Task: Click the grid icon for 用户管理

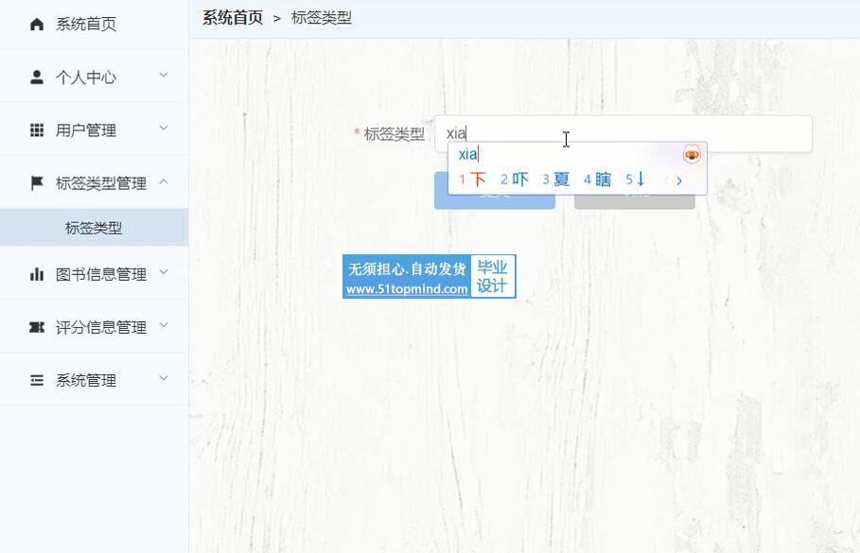Action: coord(37,130)
